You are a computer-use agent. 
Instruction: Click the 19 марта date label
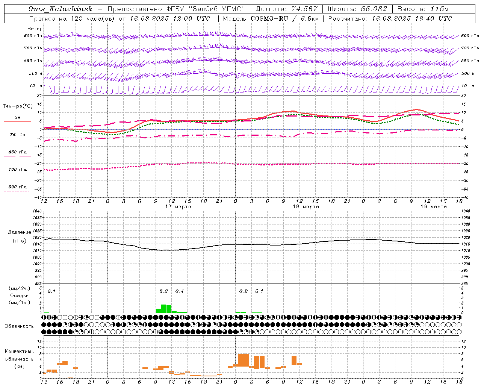(434, 207)
